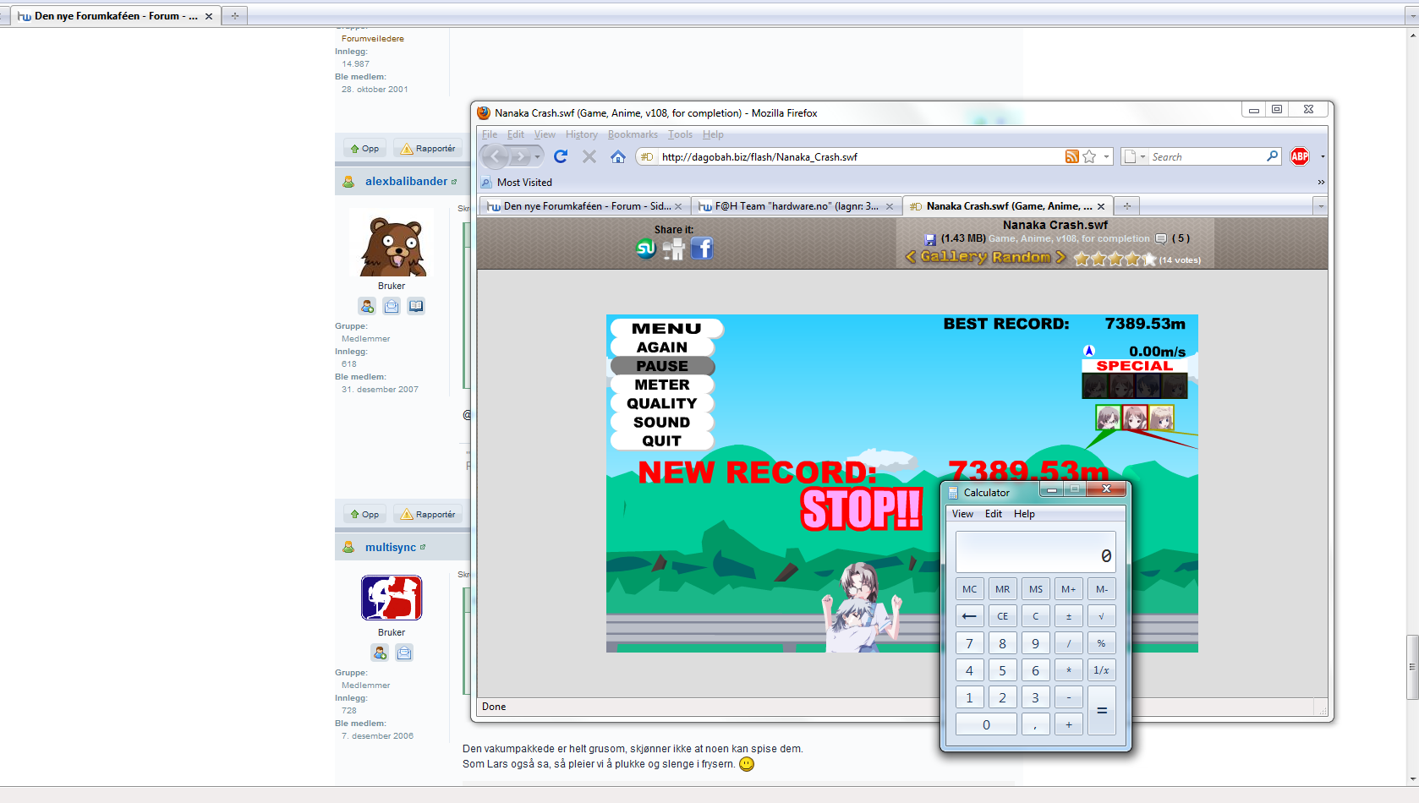The height and width of the screenshot is (803, 1419).
Task: Open new tab in Firefox tab strip
Action: [1126, 205]
